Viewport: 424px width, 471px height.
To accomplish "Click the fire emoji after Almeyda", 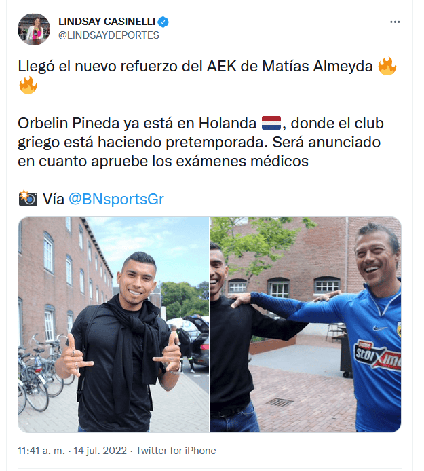I will 387,66.
